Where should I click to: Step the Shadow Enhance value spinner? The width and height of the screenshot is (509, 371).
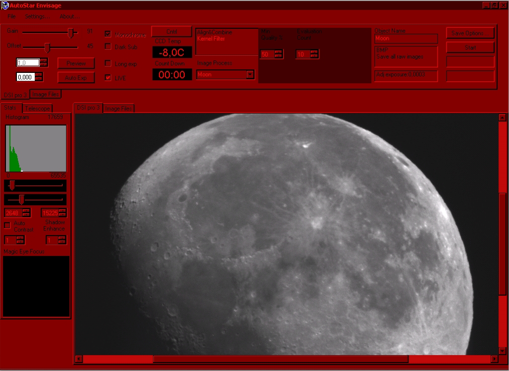[x=62, y=240]
